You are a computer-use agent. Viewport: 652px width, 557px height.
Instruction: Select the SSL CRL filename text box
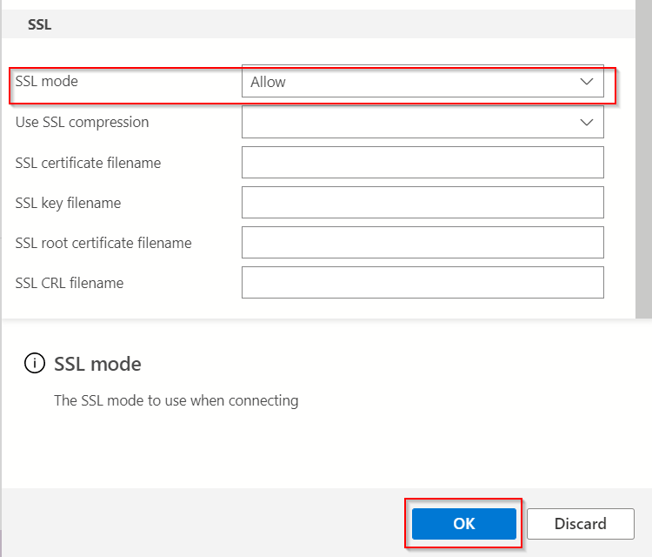click(422, 283)
